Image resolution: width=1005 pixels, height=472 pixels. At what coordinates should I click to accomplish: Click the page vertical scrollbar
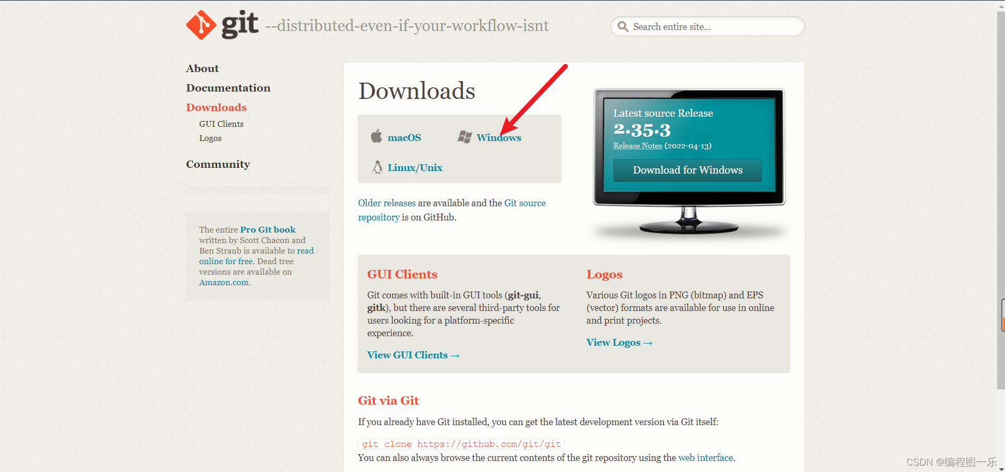tap(1001, 200)
